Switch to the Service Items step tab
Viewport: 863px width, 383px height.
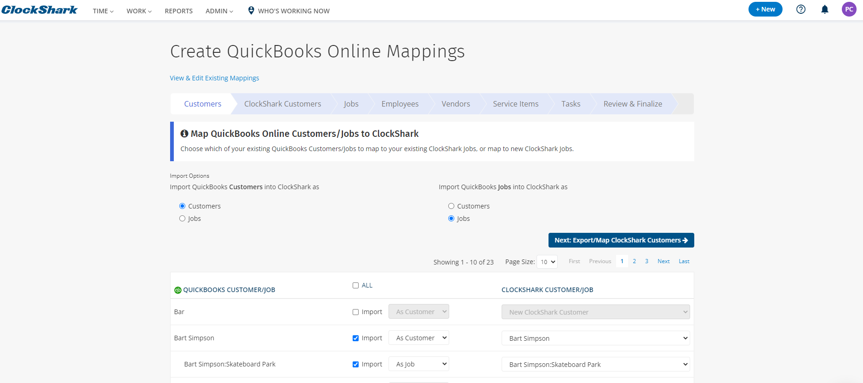[x=516, y=104]
